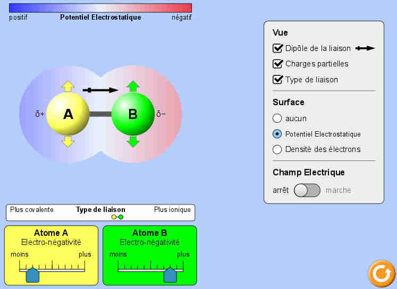Screen dimensions: 397x289
Task: Select the aucun surface option
Action: (x=277, y=118)
